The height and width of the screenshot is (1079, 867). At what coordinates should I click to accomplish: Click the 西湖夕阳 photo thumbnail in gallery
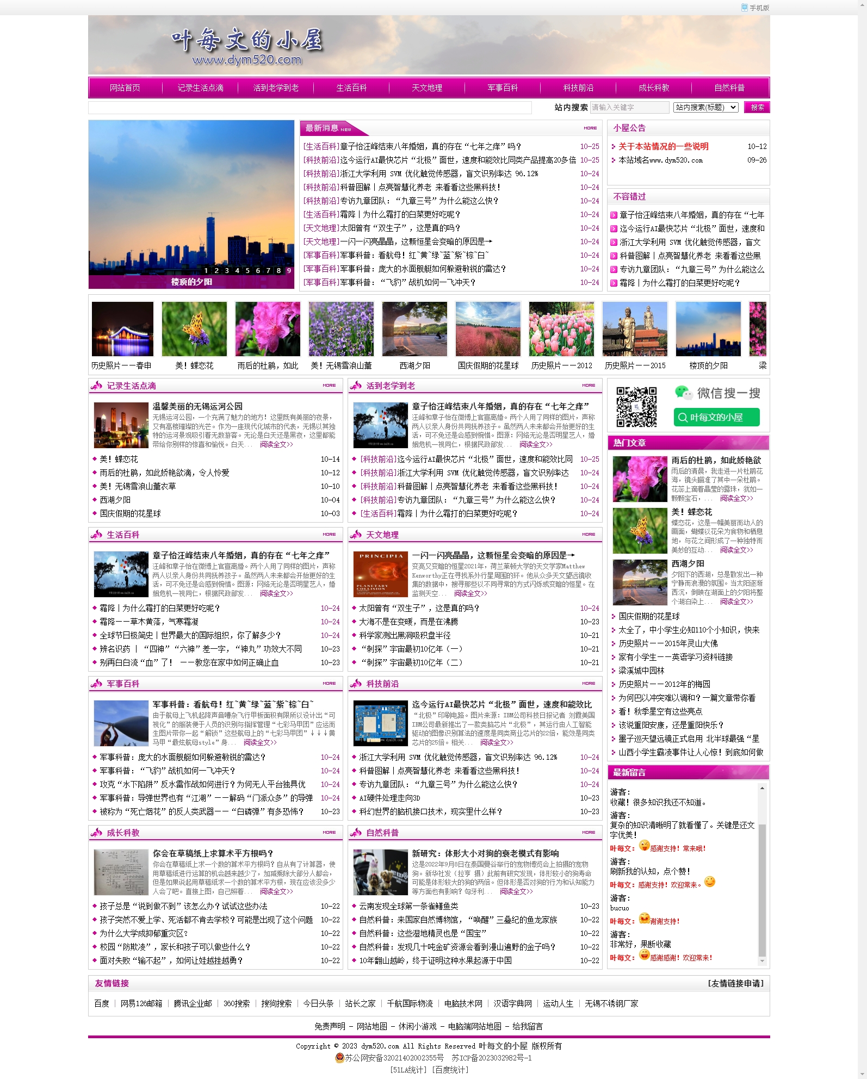414,330
